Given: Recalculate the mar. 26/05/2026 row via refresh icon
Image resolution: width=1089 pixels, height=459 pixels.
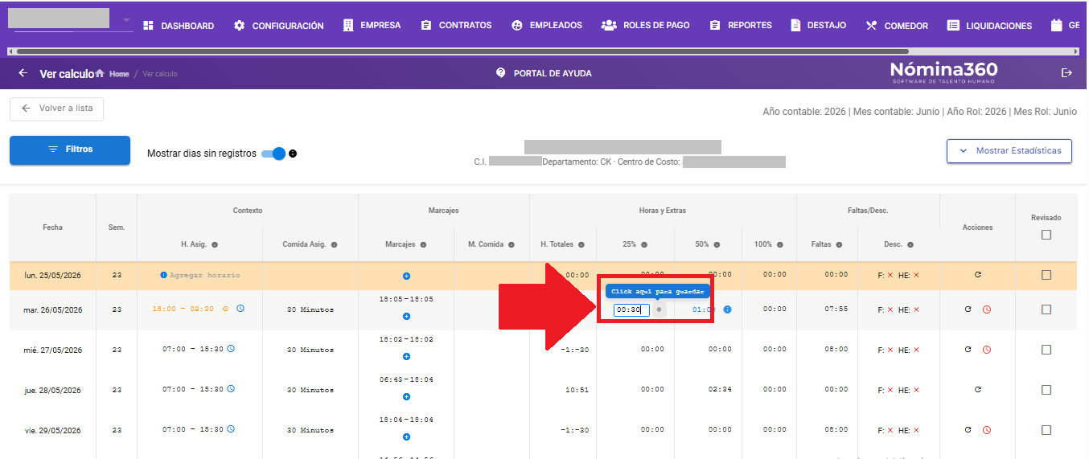Looking at the screenshot, I should pos(968,309).
